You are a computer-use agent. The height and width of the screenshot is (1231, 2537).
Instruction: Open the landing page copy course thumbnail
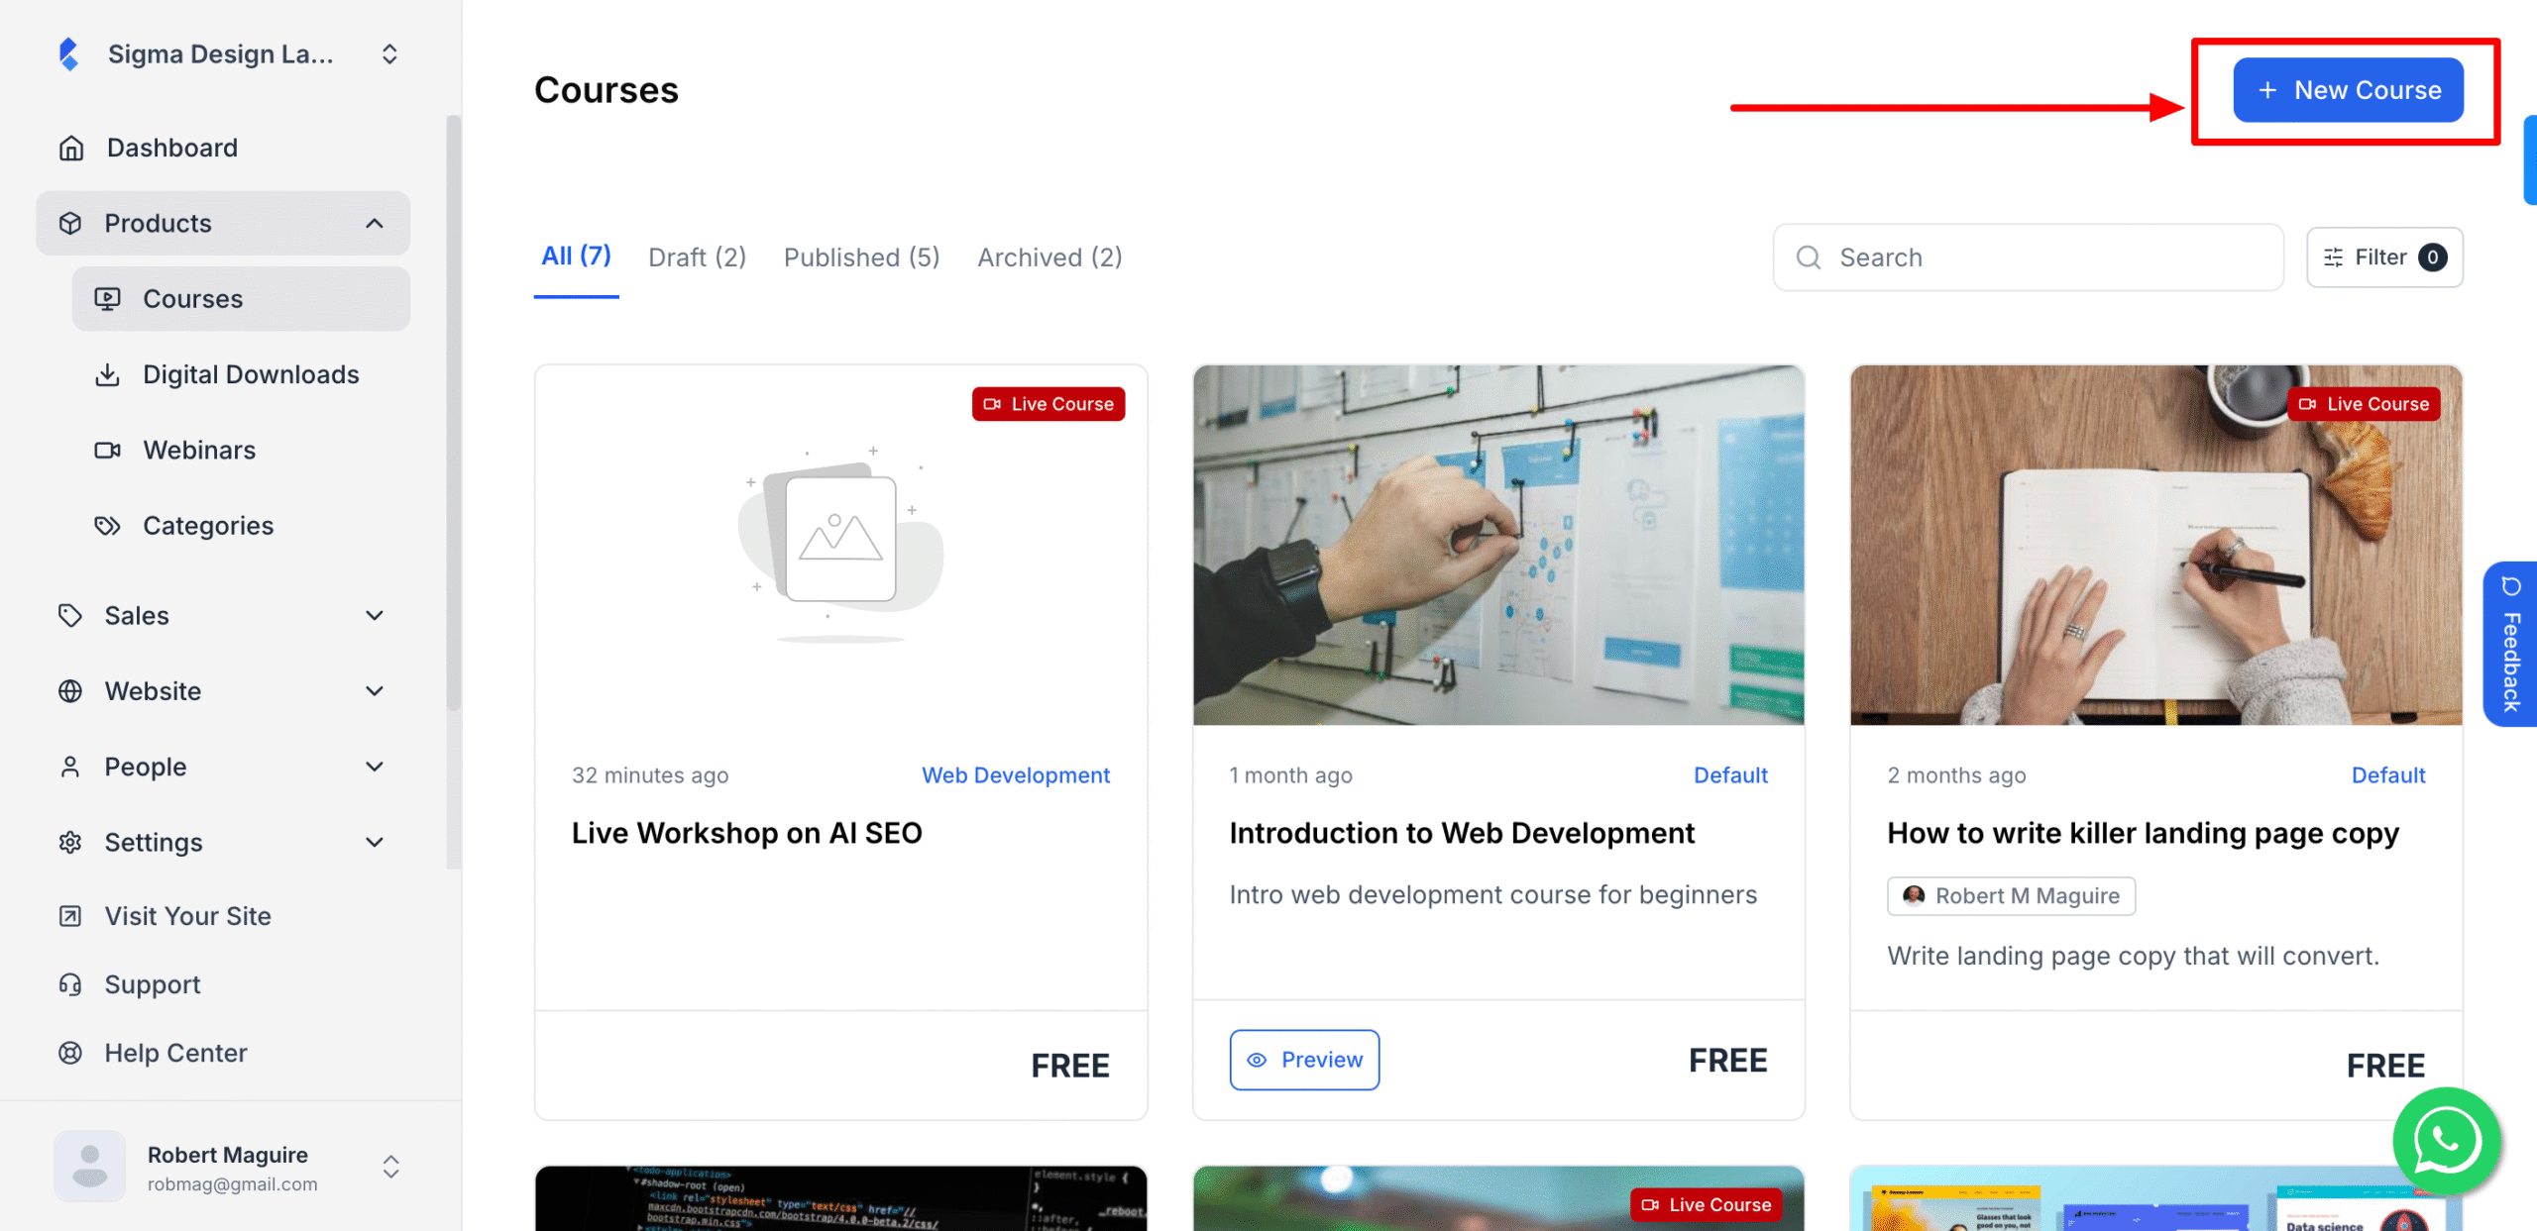click(x=2155, y=545)
